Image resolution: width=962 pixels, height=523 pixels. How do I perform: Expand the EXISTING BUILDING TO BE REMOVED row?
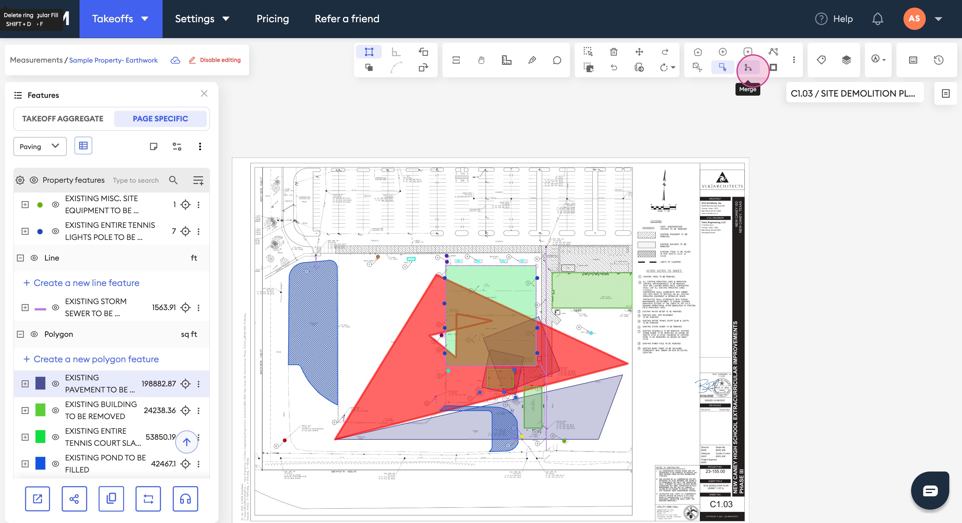point(25,410)
